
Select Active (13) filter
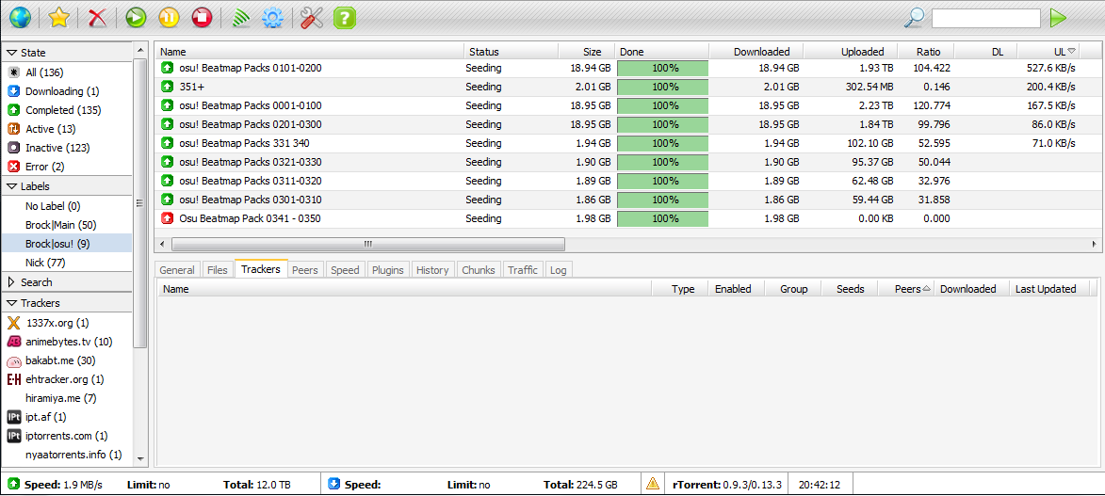66,129
